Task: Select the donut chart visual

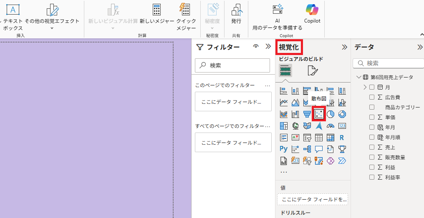Action: point(342,114)
